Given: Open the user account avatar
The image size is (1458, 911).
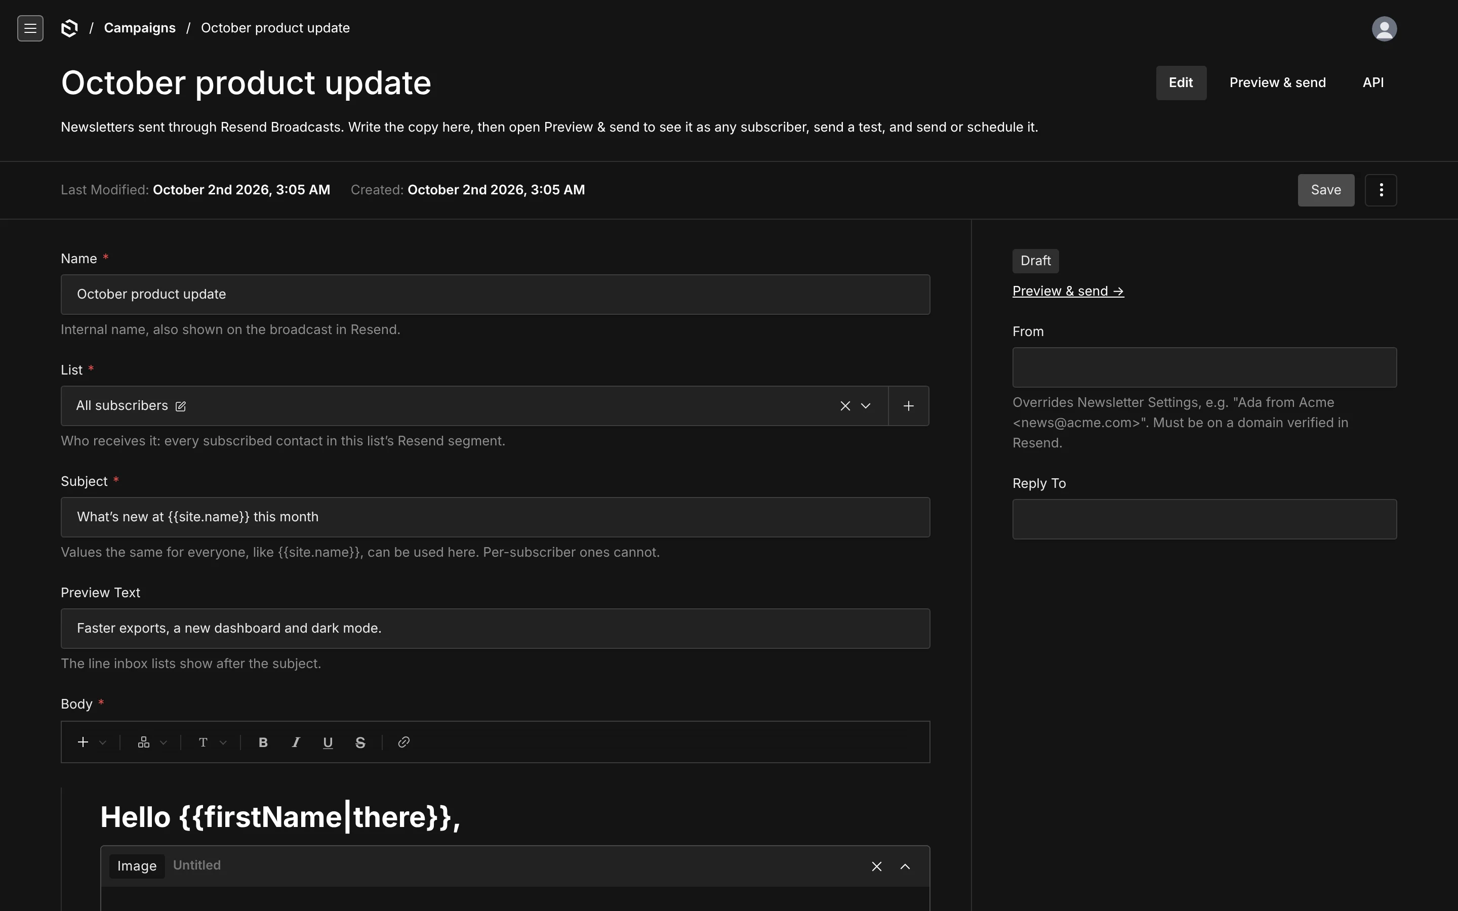Looking at the screenshot, I should coord(1384,28).
